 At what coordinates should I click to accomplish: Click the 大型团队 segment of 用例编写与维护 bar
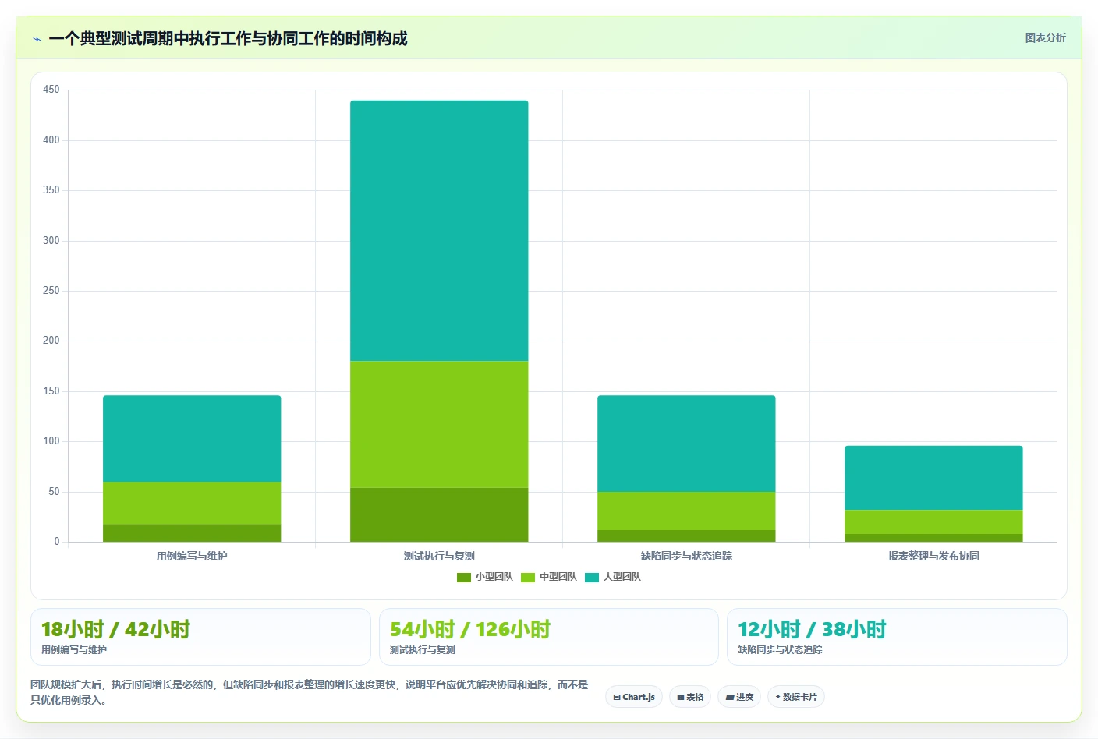[x=192, y=439]
